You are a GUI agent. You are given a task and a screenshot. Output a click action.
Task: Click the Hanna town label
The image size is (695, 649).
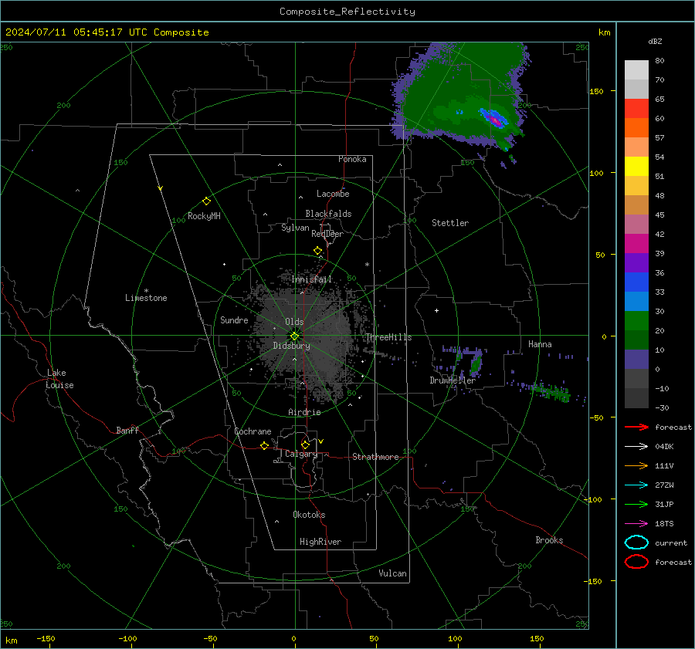(x=540, y=344)
